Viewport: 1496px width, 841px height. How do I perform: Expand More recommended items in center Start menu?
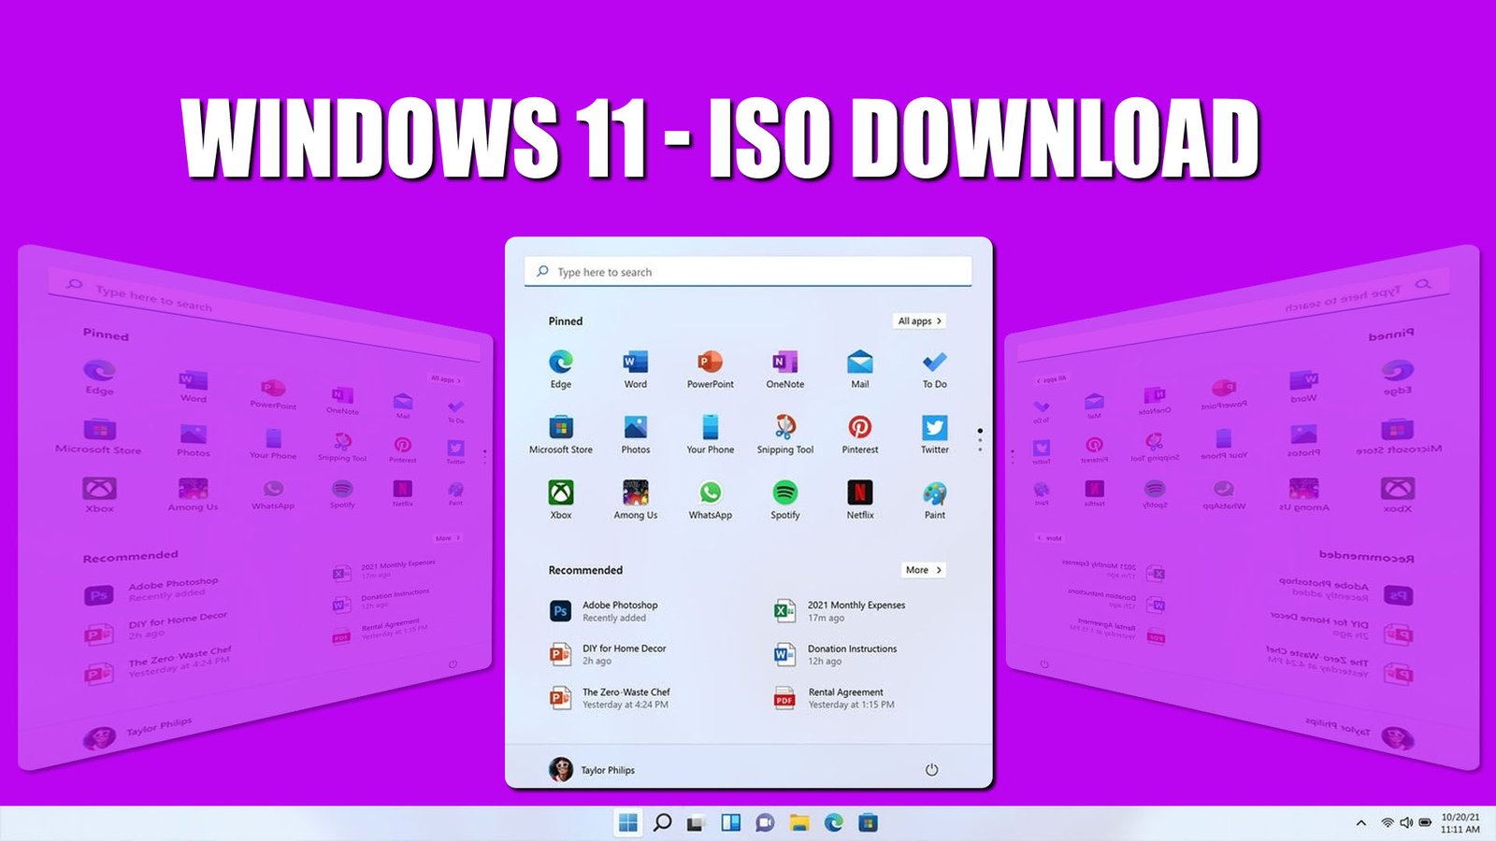tap(924, 570)
